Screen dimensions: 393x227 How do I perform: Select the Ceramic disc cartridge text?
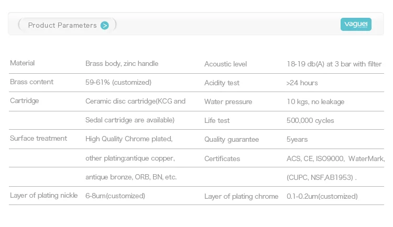[x=135, y=101]
